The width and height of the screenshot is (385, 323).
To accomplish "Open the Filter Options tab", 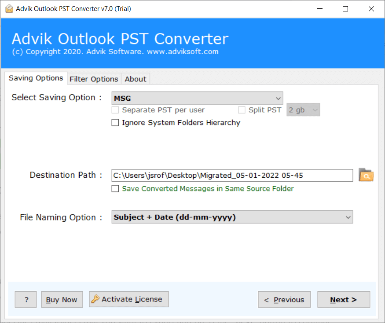I will tap(94, 79).
